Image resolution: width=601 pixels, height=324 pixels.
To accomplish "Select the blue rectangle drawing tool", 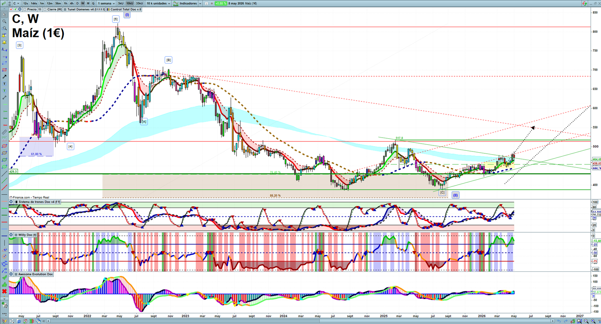I will pos(5,62).
